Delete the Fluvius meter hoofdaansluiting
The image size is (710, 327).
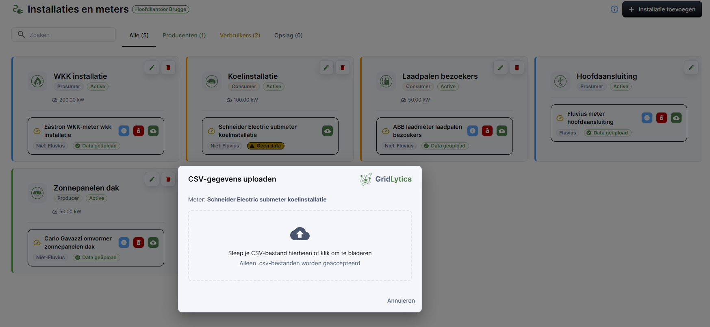tap(662, 118)
